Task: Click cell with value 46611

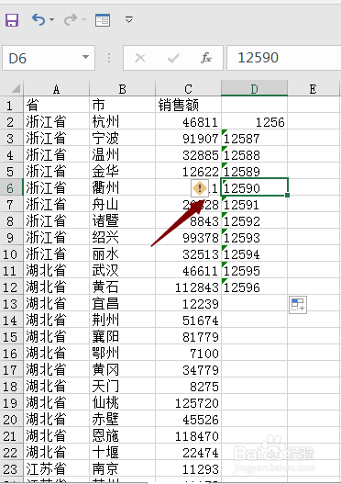Action: pos(188,271)
